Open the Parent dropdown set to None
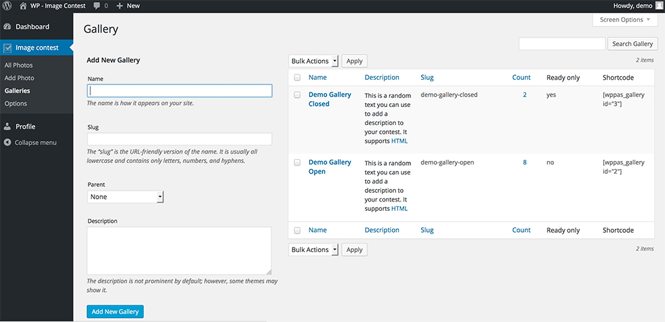This screenshot has width=665, height=322. point(126,197)
